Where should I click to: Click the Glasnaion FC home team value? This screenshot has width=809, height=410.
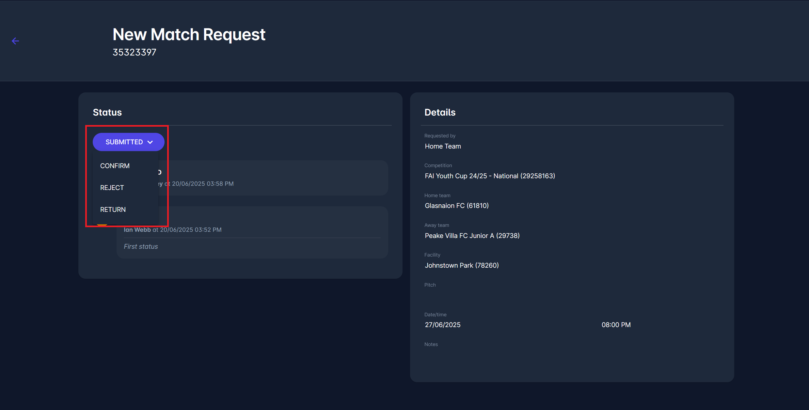(x=456, y=206)
